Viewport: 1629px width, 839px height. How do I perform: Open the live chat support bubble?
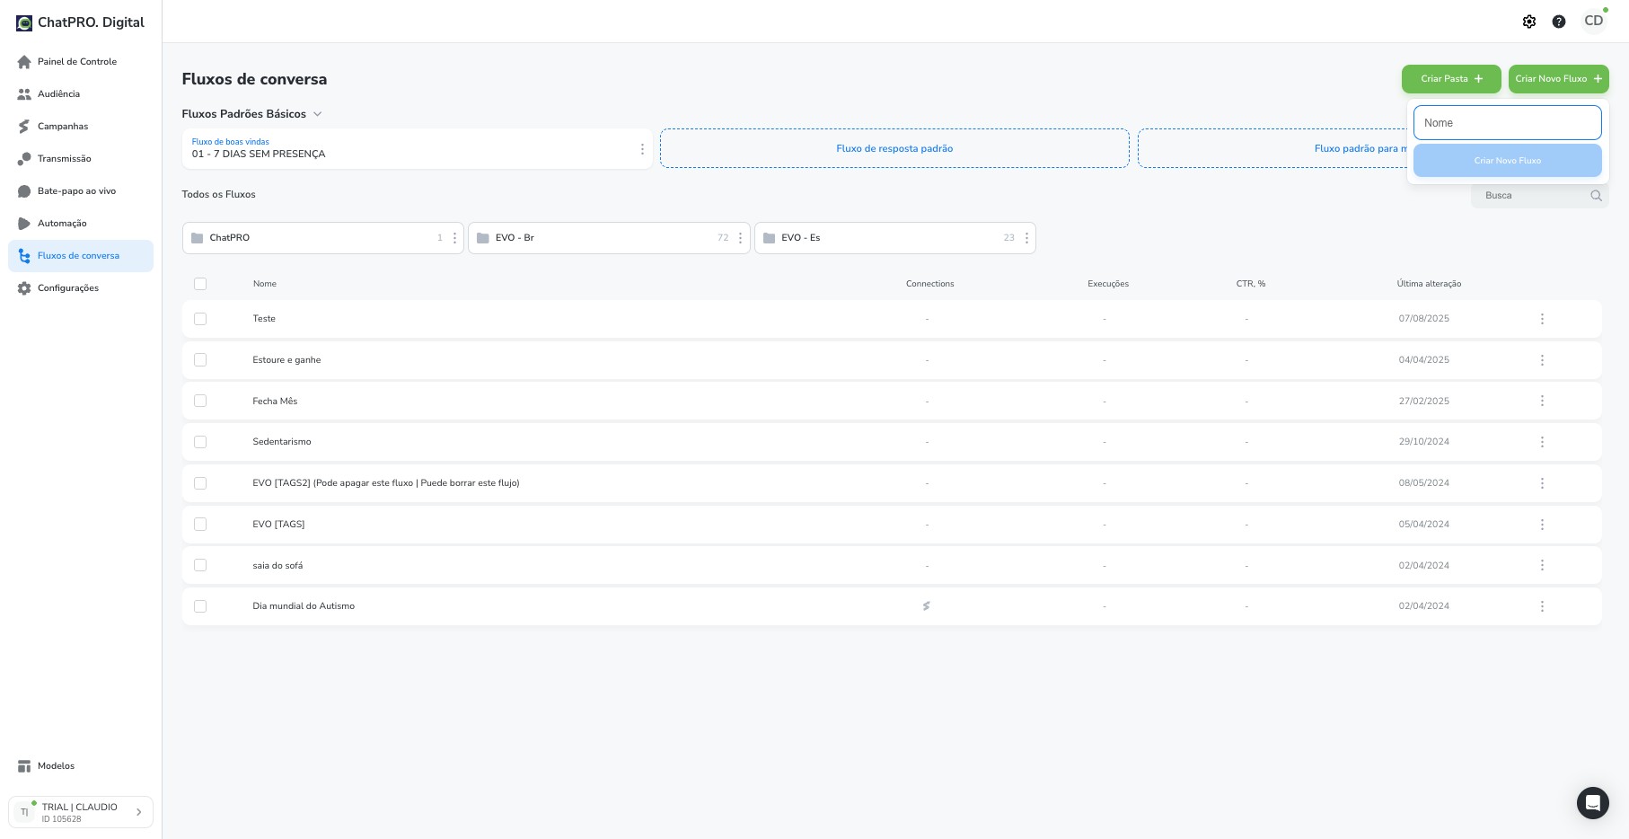coord(1593,803)
